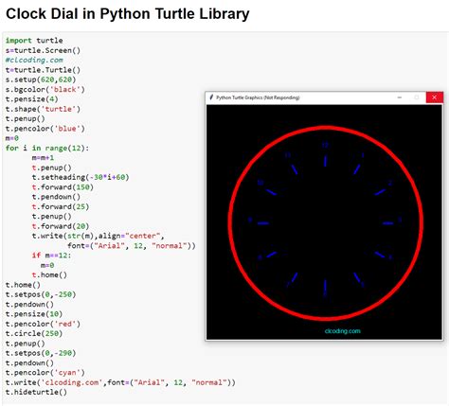Close the Python Turtle Graphics window
The height and width of the screenshot is (406, 449).
click(435, 97)
